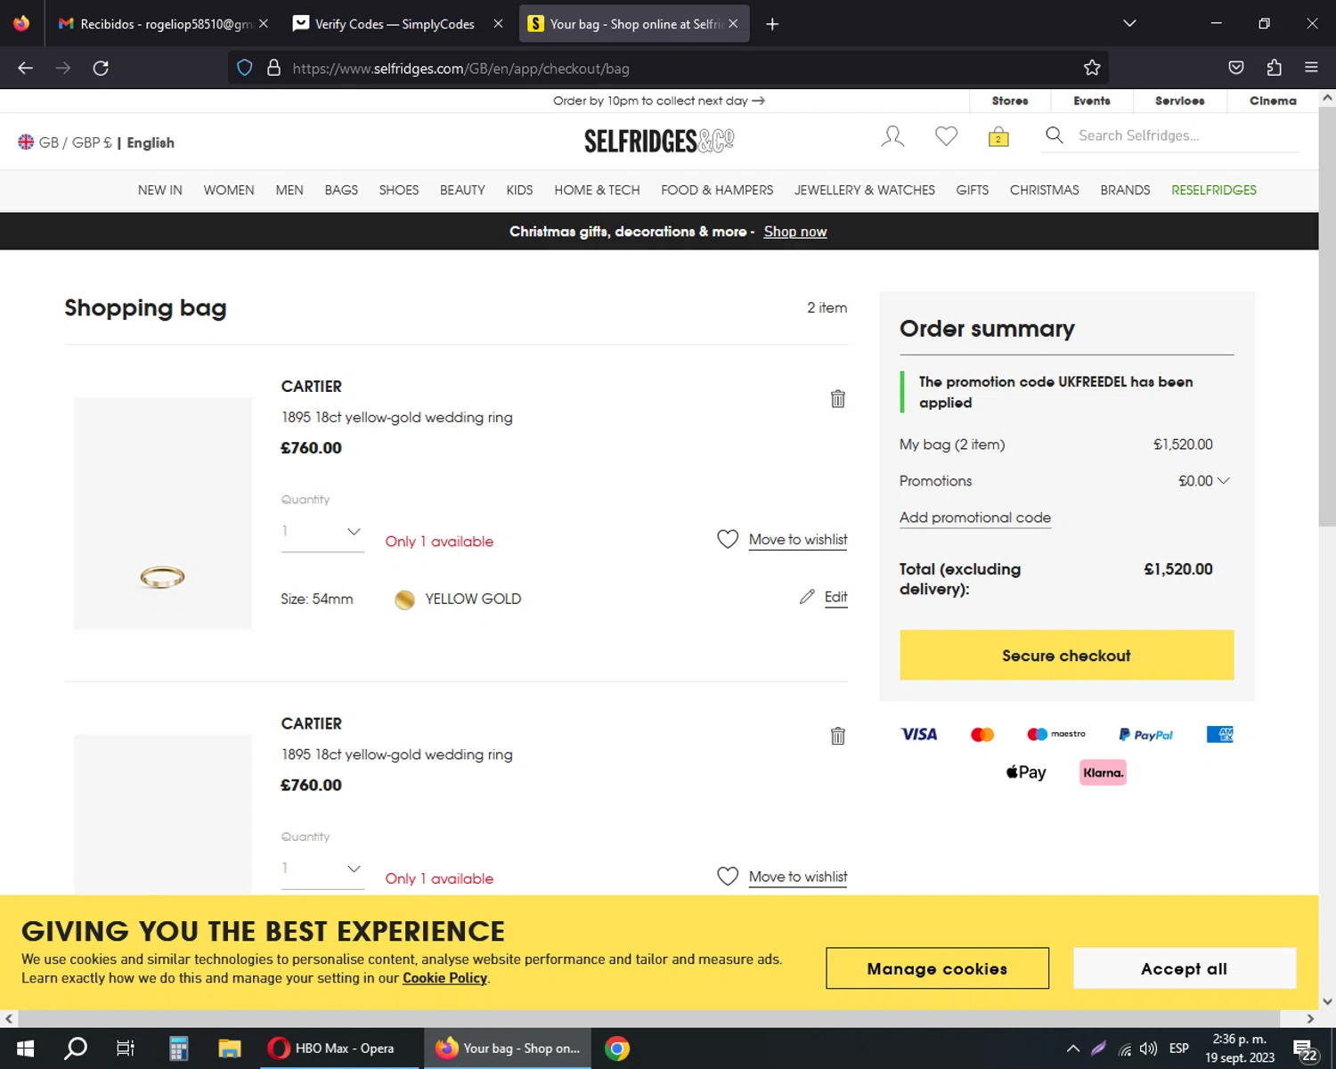The height and width of the screenshot is (1069, 1336).
Task: Bookmark this page with the star icon
Action: [x=1092, y=68]
